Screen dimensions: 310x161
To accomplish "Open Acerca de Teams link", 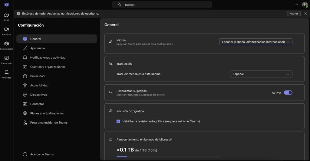I will (x=57, y=154).
